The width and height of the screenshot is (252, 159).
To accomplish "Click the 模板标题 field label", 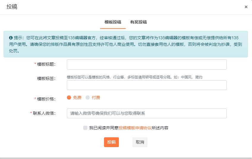I will [x=46, y=64].
